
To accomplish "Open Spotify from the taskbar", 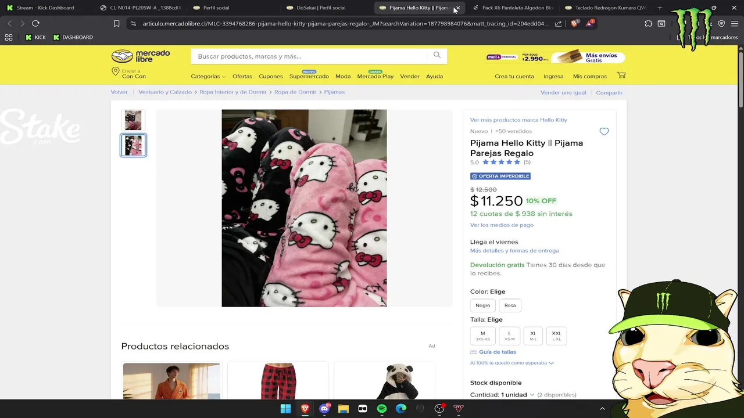I will point(382,409).
